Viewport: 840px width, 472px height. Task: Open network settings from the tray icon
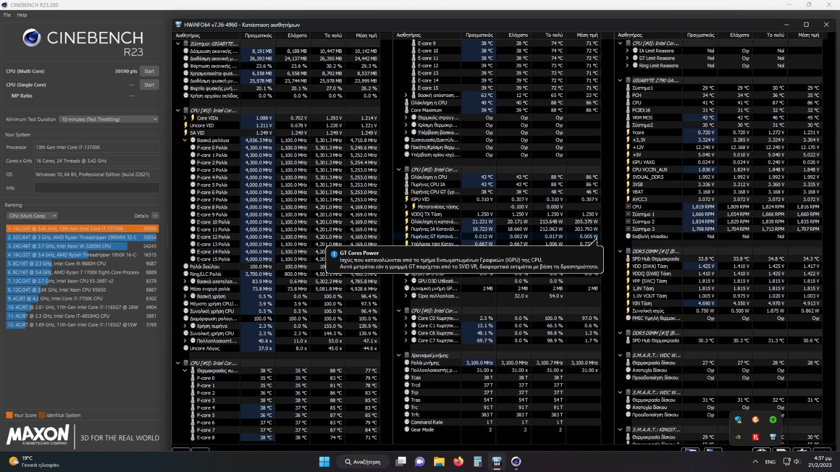pyautogui.click(x=787, y=462)
